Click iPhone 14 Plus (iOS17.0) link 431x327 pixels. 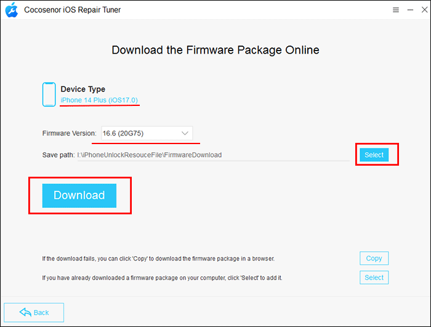pos(99,100)
